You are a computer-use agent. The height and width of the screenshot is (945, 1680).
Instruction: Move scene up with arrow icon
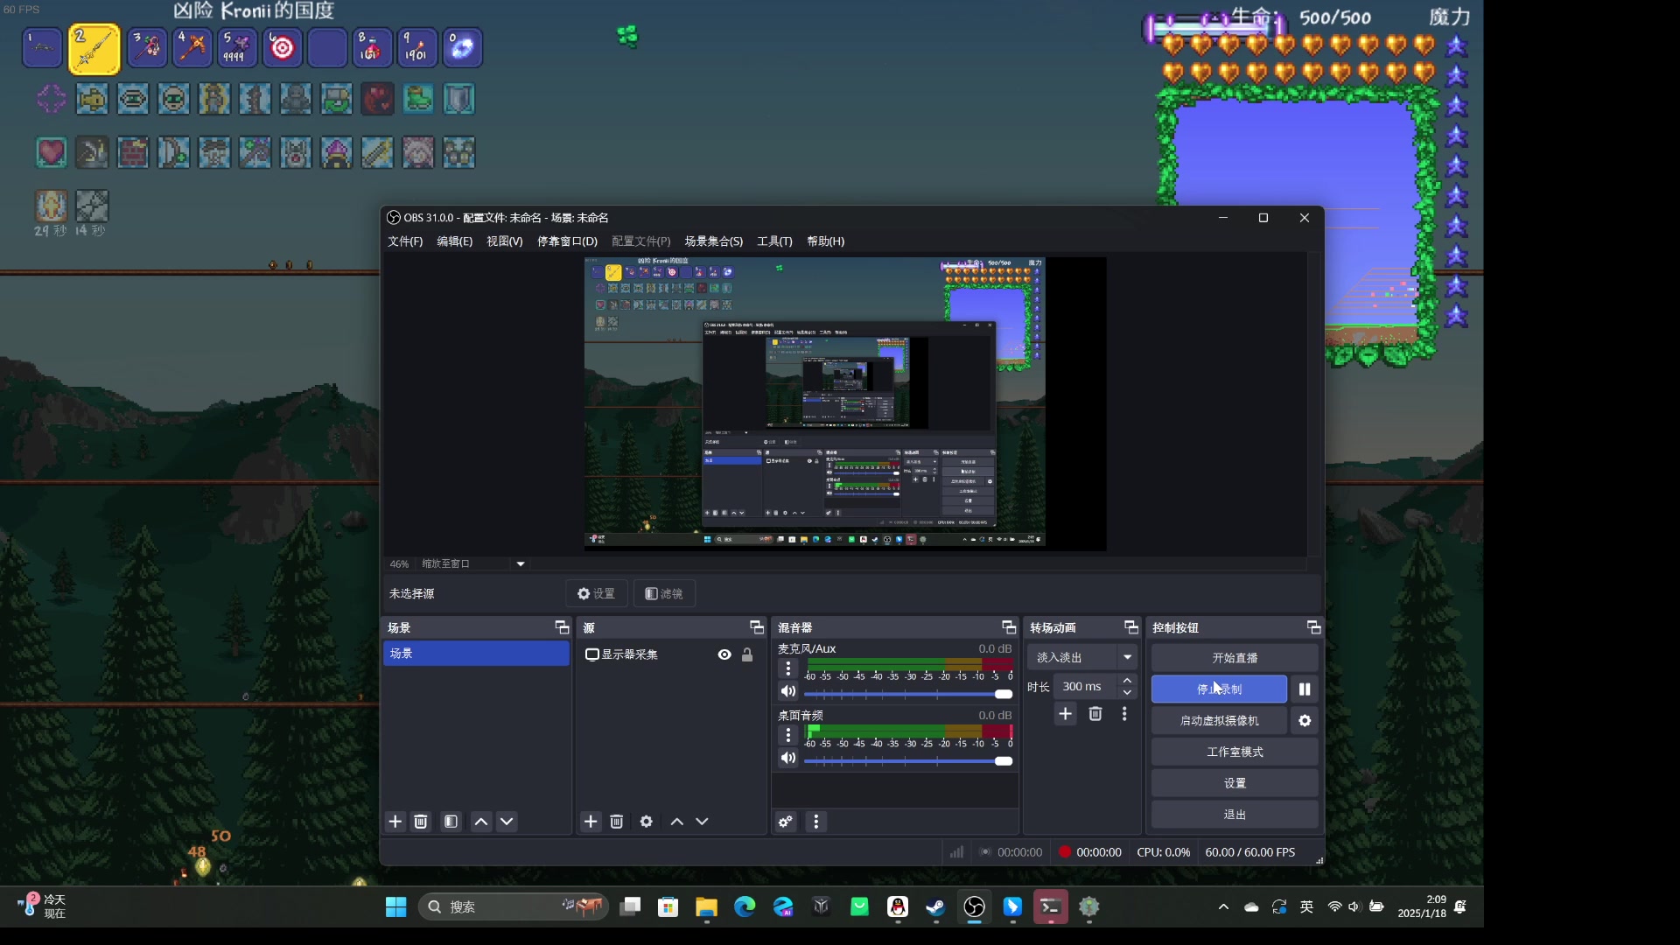[481, 822]
